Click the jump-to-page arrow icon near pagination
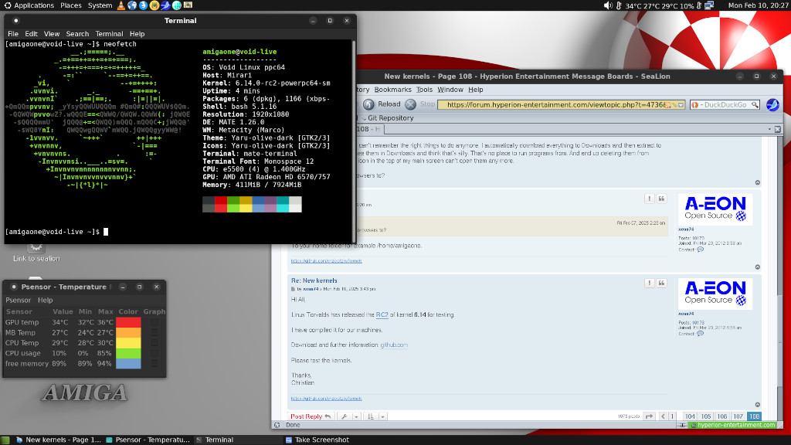The image size is (791, 445). 649,416
